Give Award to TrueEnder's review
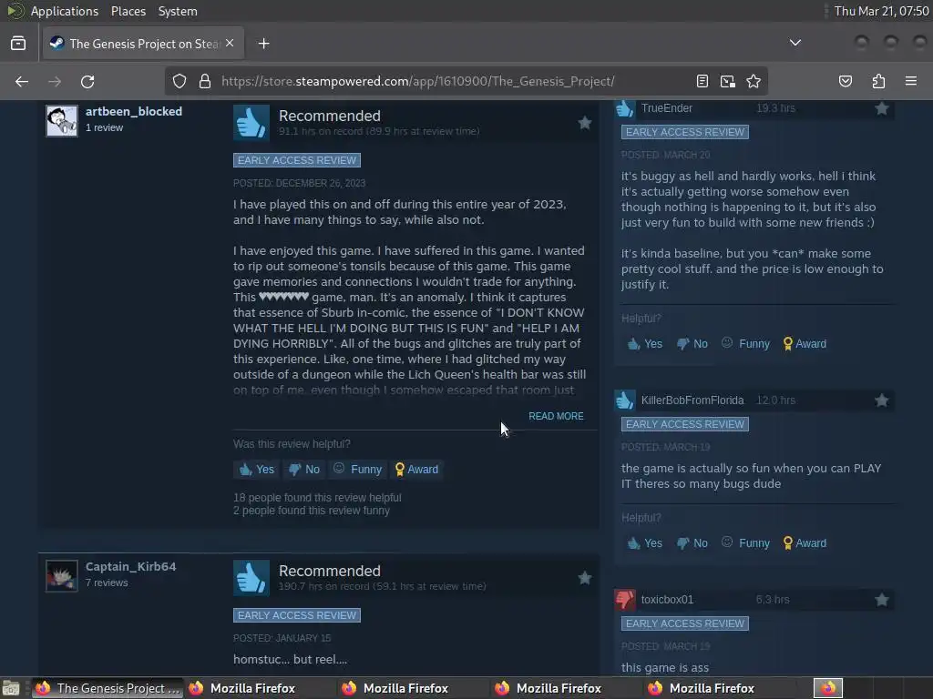This screenshot has height=699, width=933. pyautogui.click(x=805, y=344)
